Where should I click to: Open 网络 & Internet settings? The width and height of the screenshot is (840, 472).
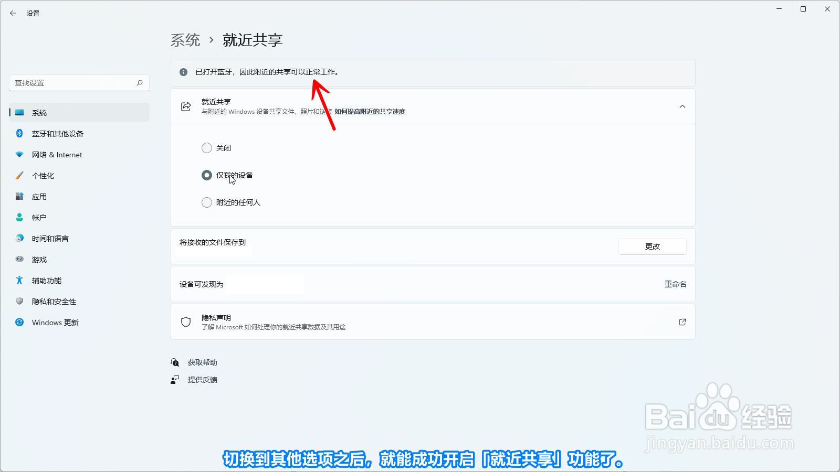click(x=79, y=154)
